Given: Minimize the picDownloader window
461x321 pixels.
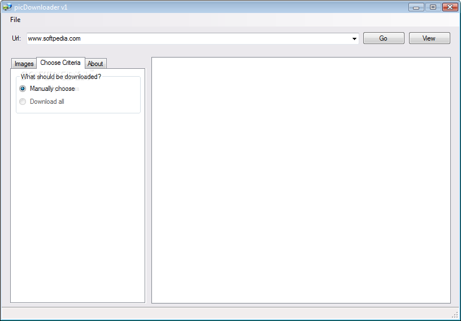Looking at the screenshot, I should coord(416,7).
